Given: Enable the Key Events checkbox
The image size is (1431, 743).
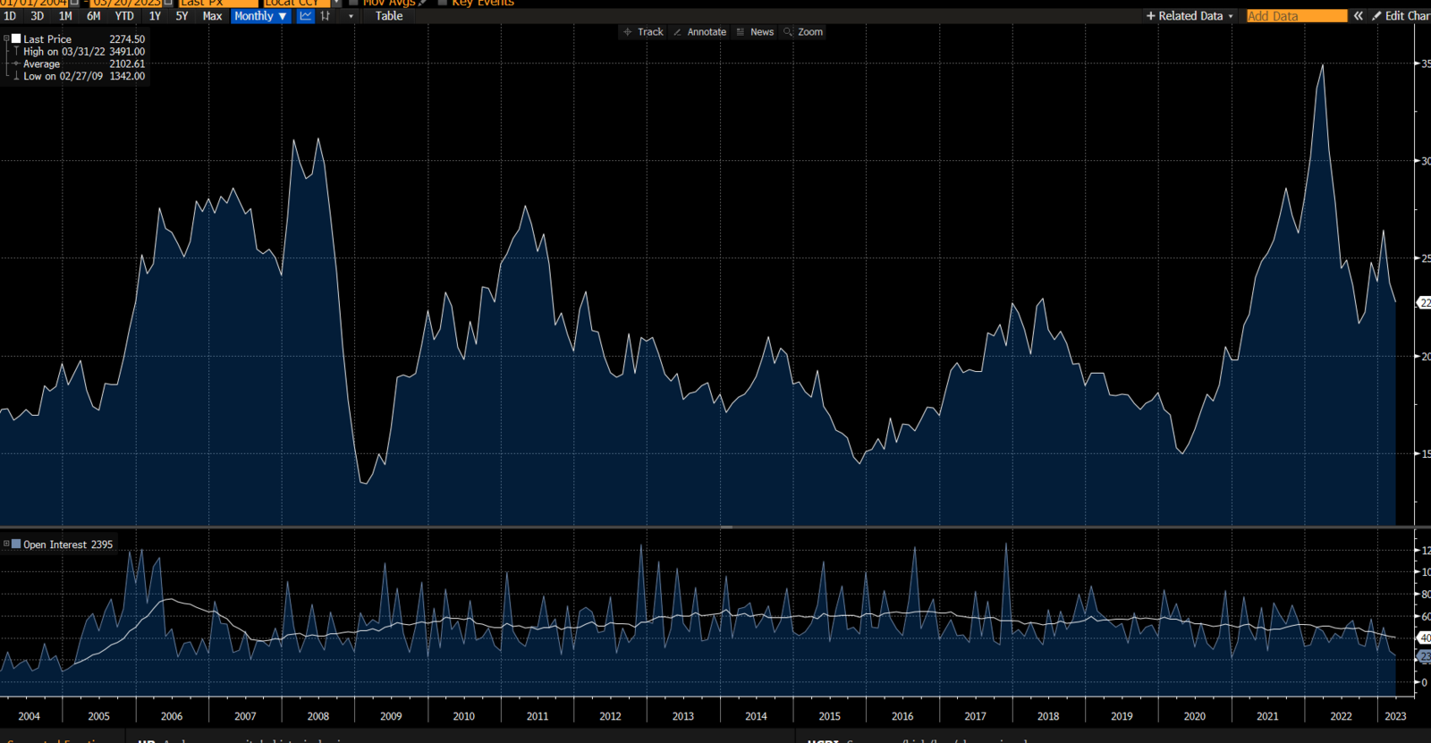Looking at the screenshot, I should coord(443,3).
